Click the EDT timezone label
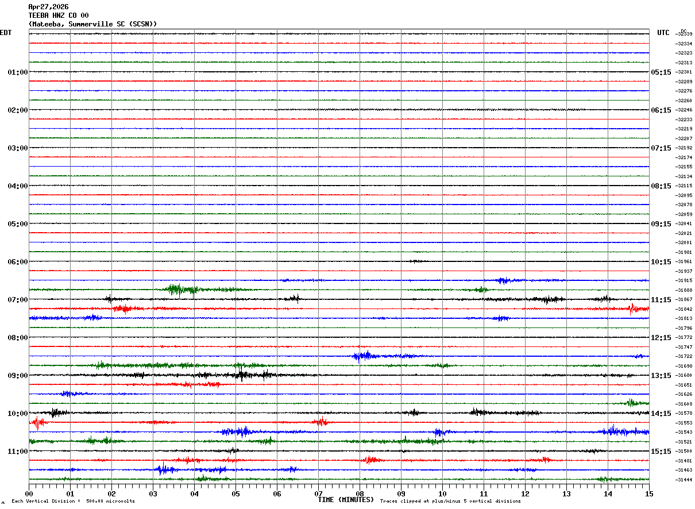 click(6, 33)
